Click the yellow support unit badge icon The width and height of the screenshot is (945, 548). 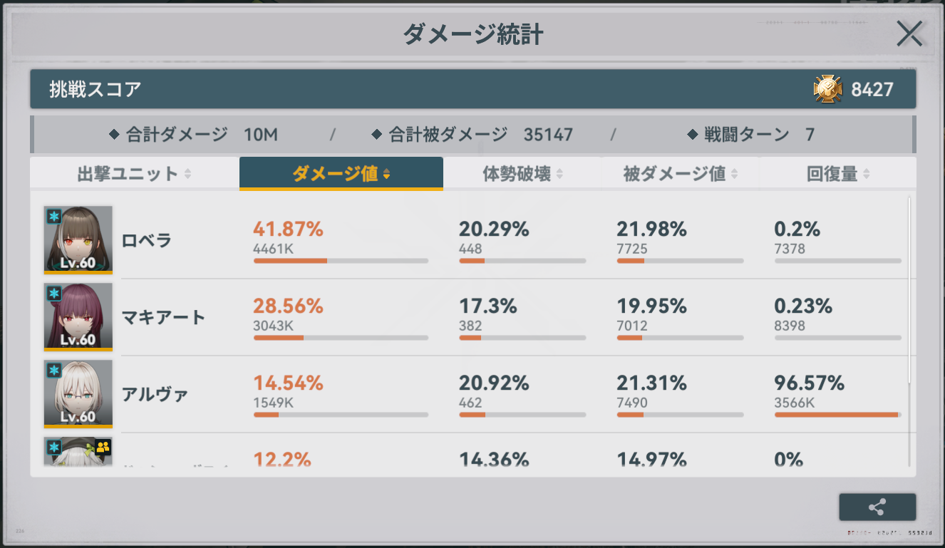[x=103, y=448]
